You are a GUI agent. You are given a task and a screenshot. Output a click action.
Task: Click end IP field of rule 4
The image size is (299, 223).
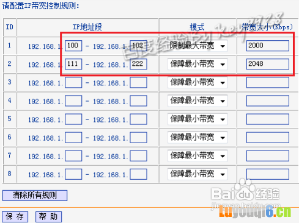coord(138,101)
